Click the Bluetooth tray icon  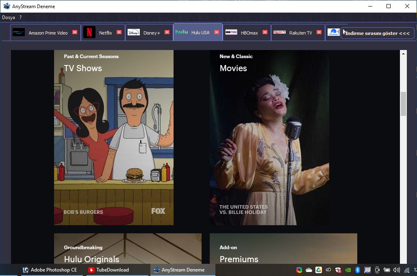[357, 270]
